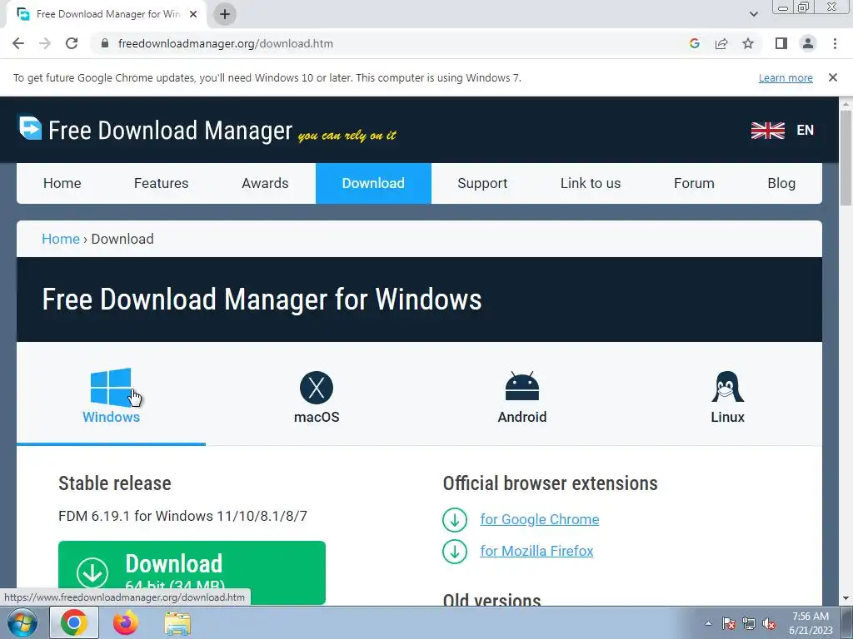Select the macOS platform tab
Screen dimensions: 853x639
click(x=317, y=395)
